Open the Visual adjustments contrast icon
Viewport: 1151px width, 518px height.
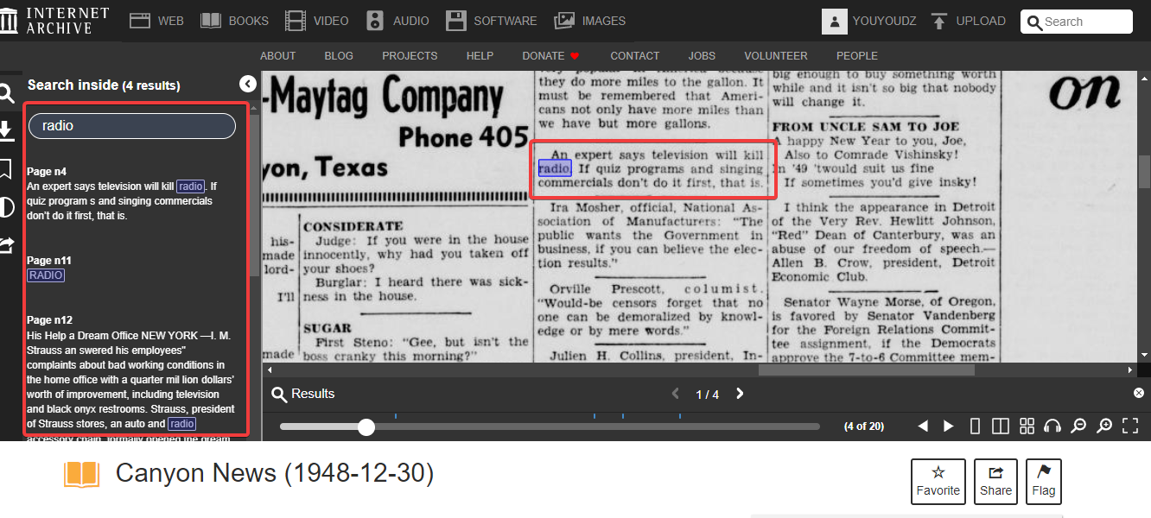click(6, 207)
